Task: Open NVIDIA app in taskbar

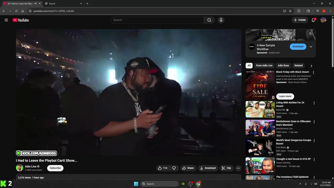Action: 183,184
